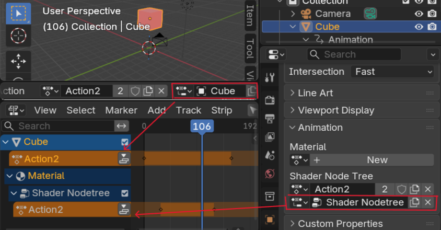Screen dimensions: 441x230
Task: Open the Marker menu
Action: [121, 110]
